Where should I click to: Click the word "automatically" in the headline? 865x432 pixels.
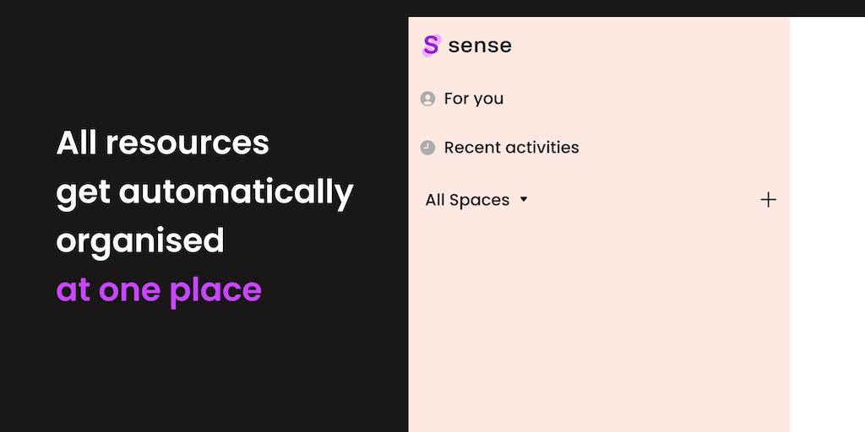tap(237, 192)
